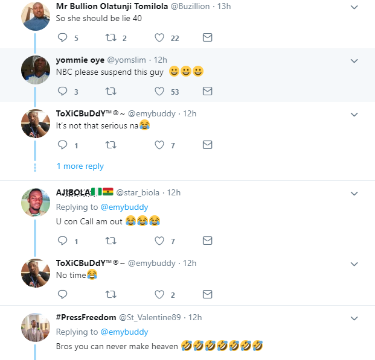Retweet Mr Bullion Olatunji Tomilola's tweet
The width and height of the screenshot is (375, 360).
[x=111, y=38]
